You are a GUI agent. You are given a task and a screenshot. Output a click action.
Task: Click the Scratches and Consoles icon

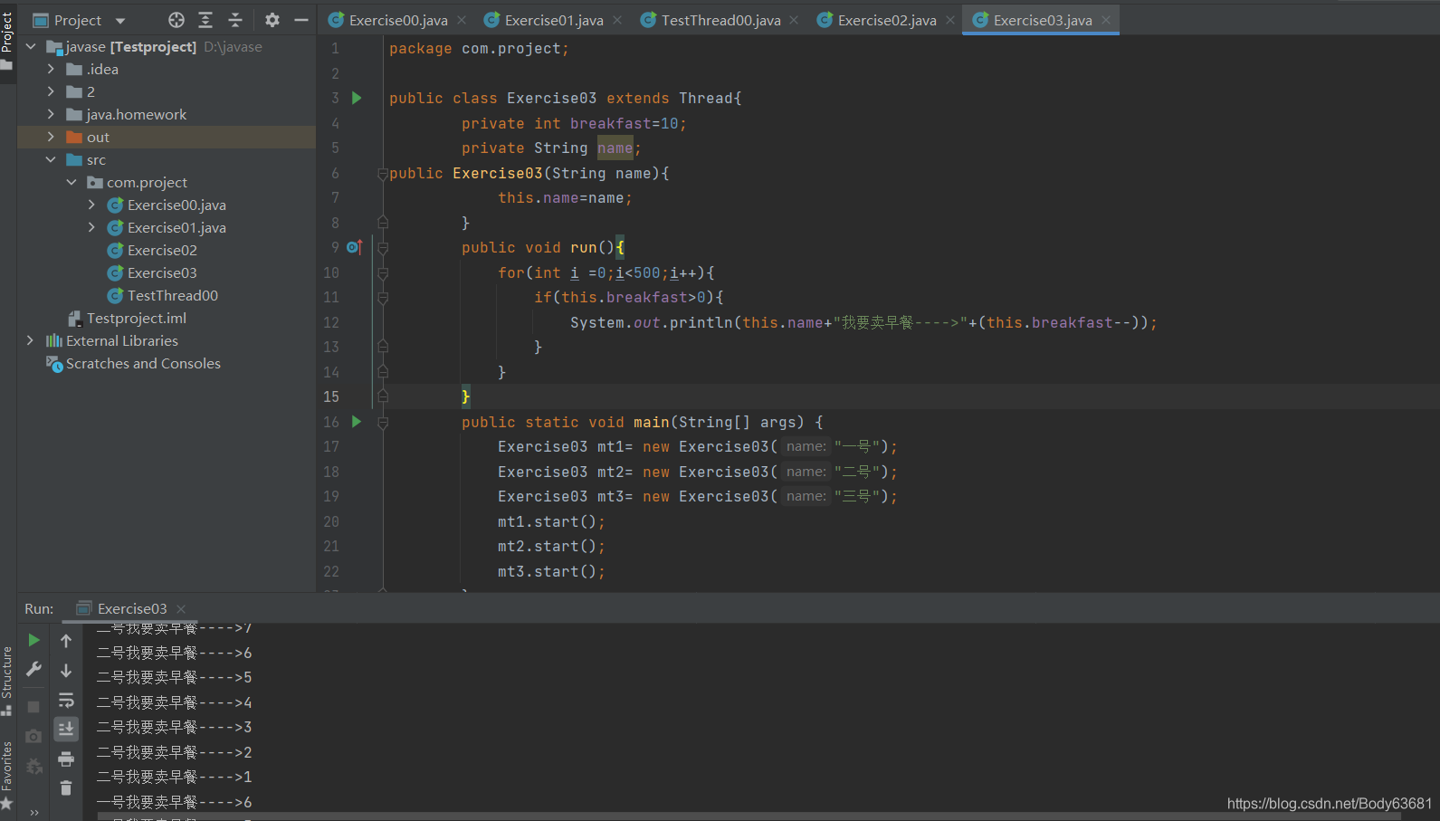click(x=54, y=363)
